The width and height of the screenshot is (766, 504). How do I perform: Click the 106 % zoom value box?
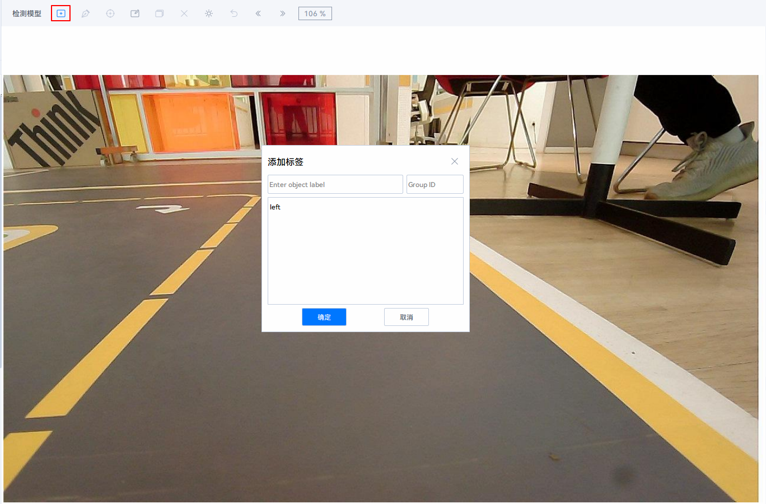point(315,13)
